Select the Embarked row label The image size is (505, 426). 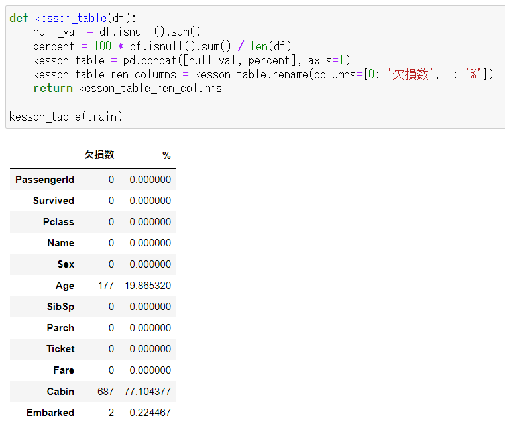50,413
